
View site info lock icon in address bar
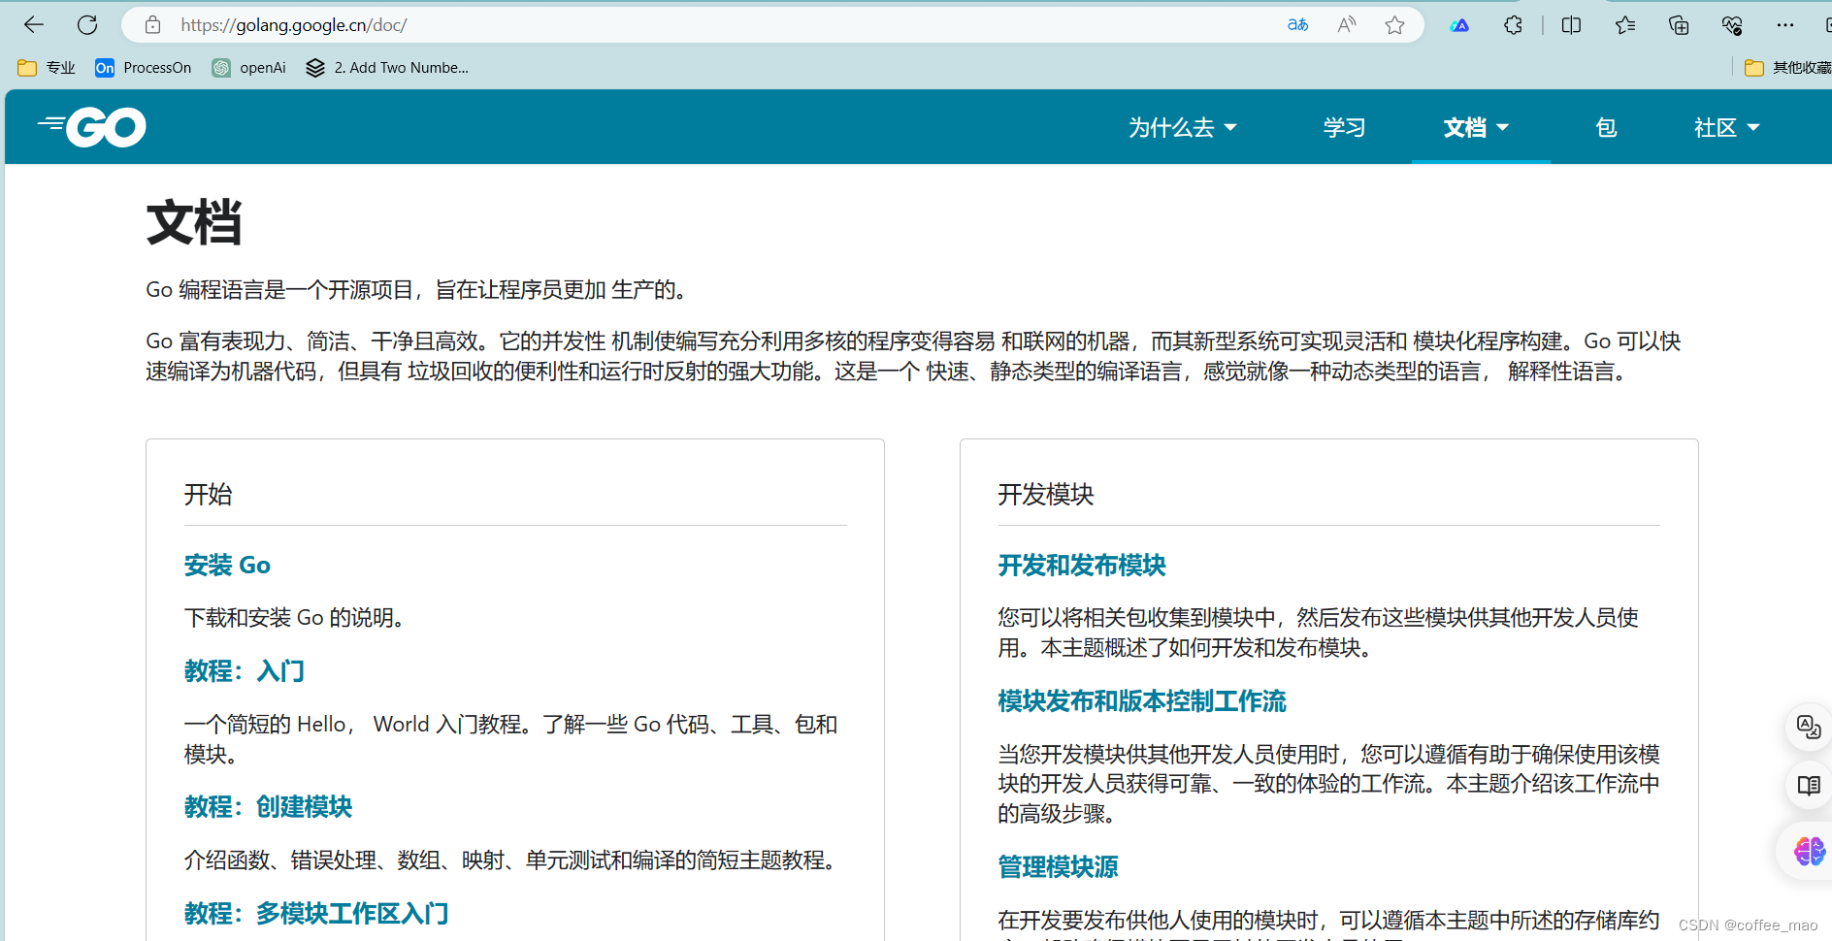152,25
